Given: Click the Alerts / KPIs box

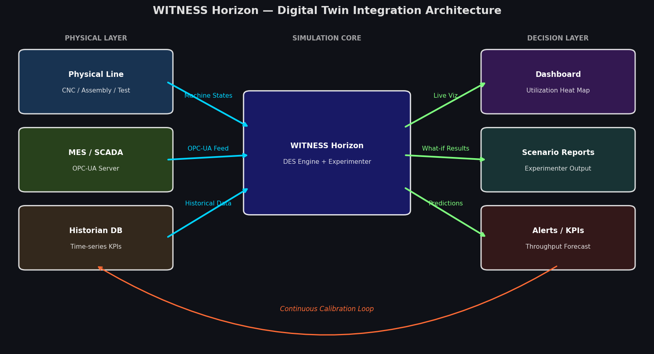Looking at the screenshot, I should pyautogui.click(x=558, y=238).
